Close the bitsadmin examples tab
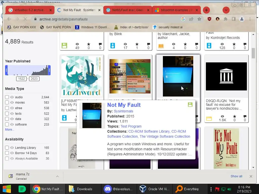 point(197,10)
